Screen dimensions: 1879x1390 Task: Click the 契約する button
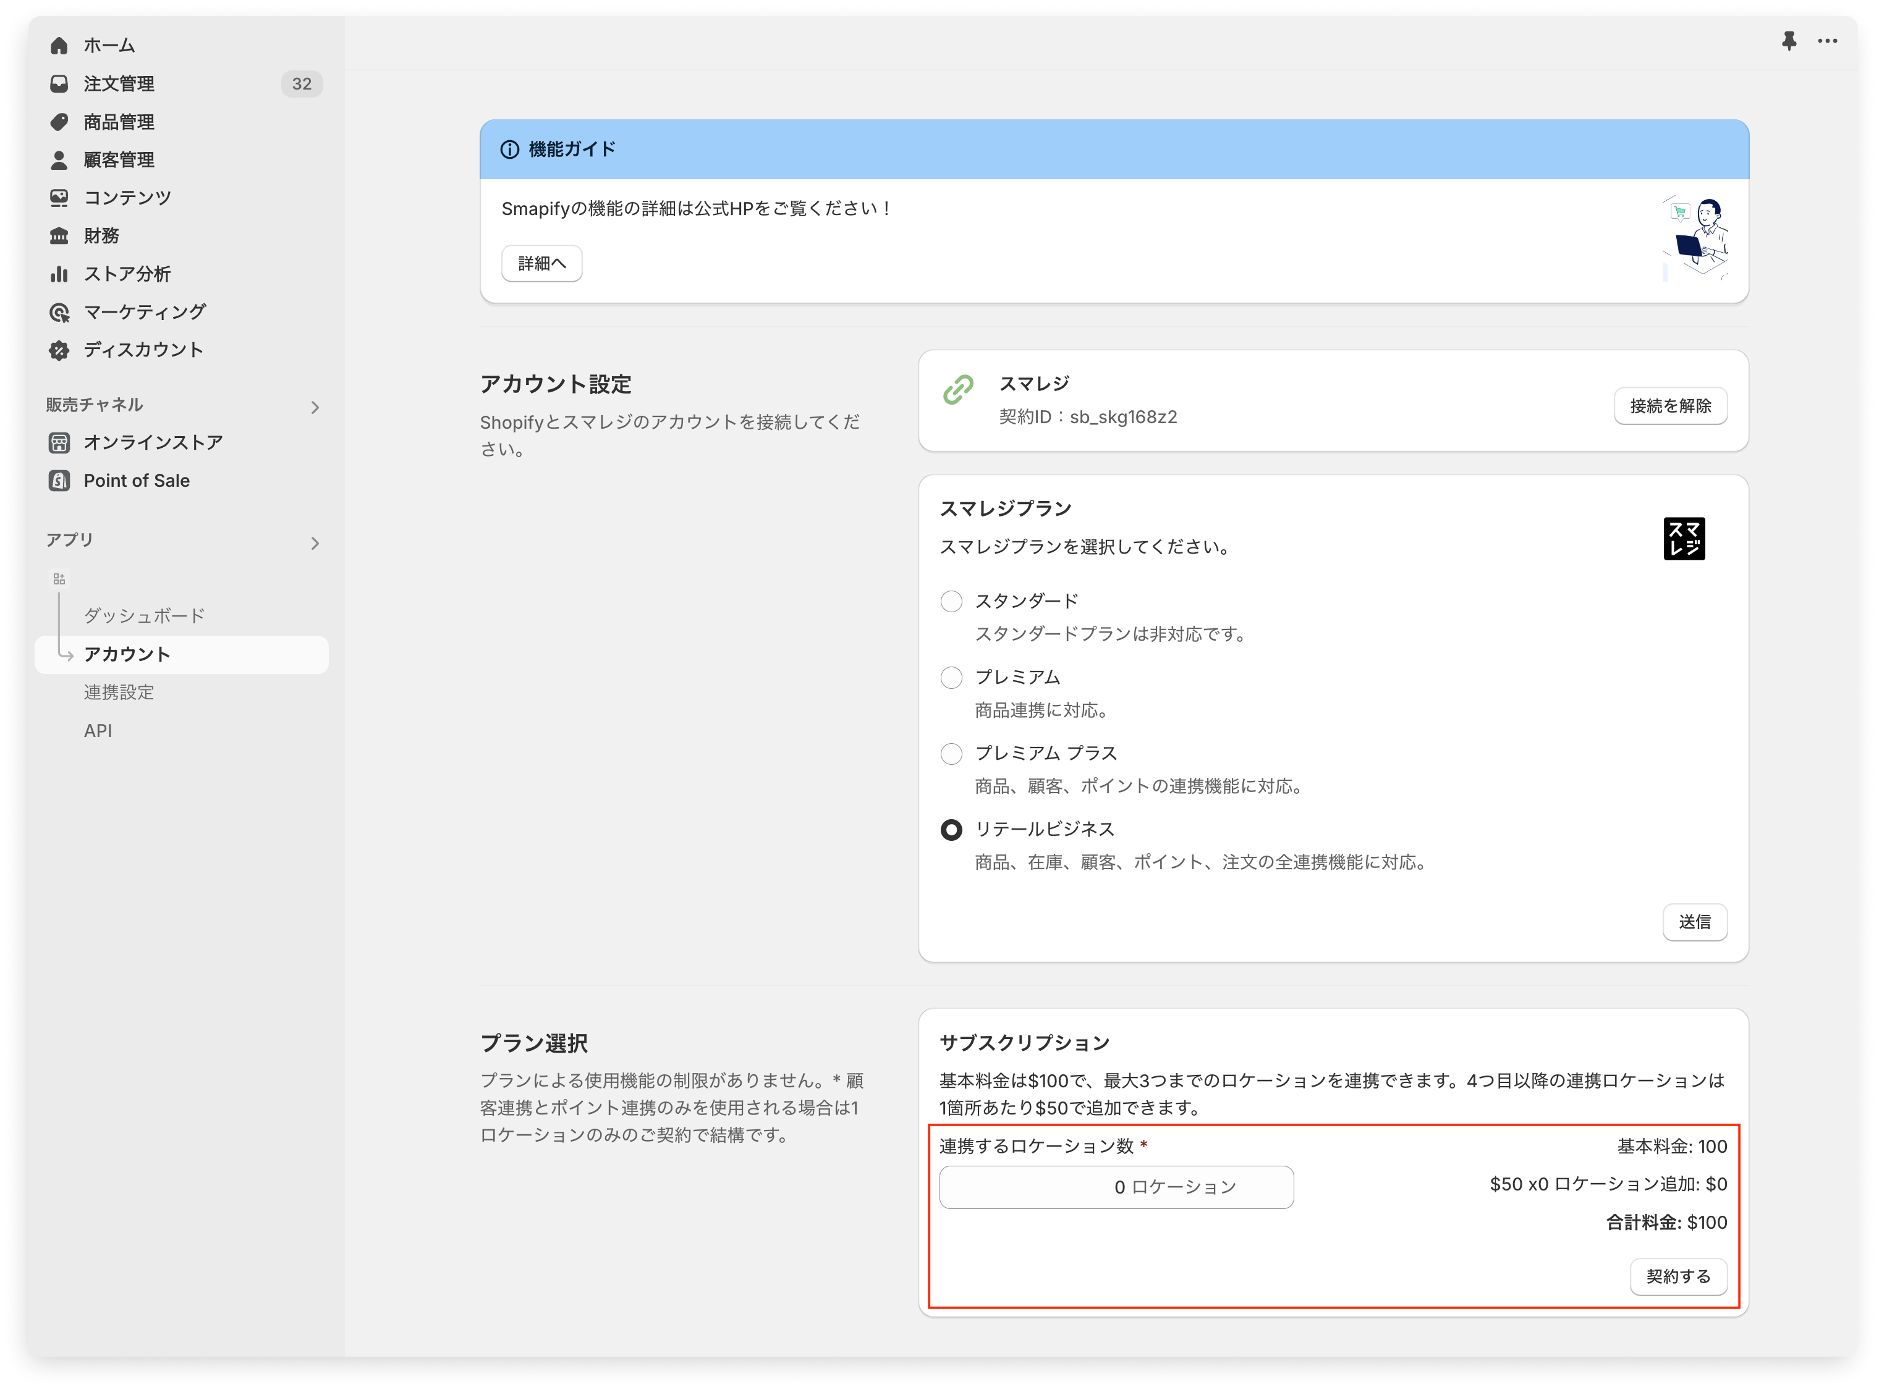(1678, 1276)
